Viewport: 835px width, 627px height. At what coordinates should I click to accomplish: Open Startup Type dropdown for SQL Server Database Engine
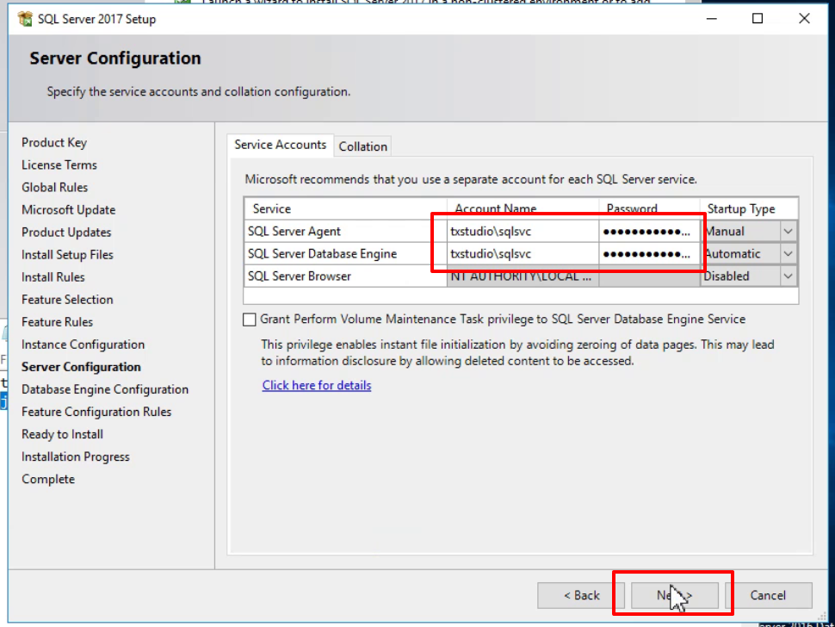[x=789, y=253]
